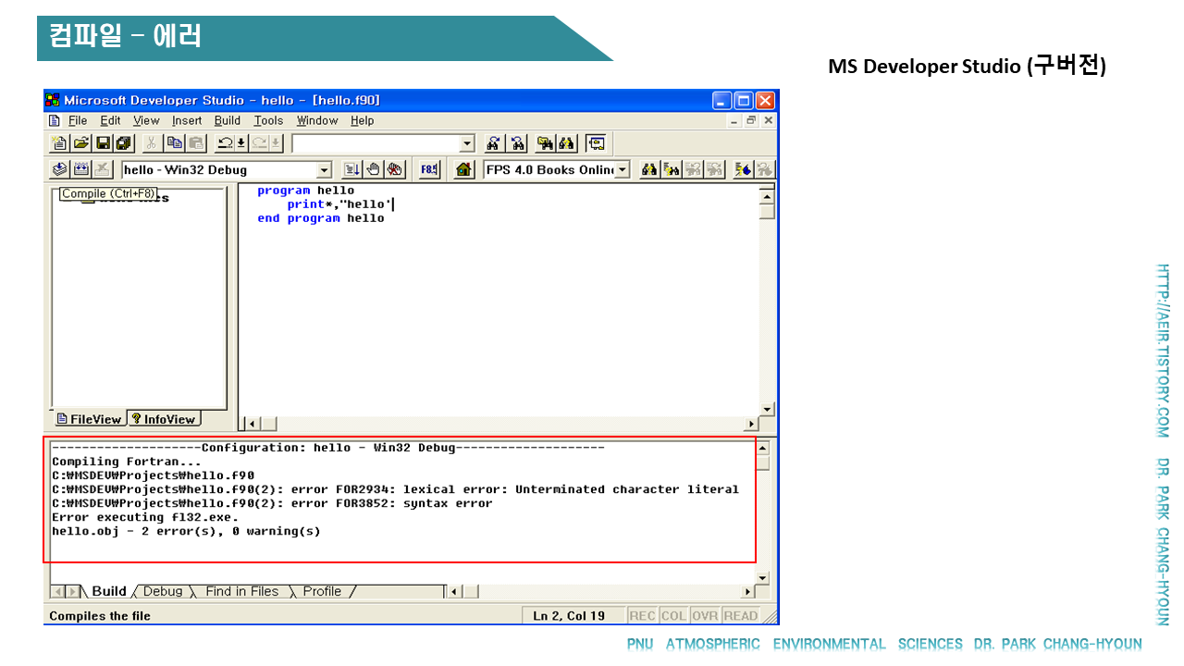Click the InfoViewer Sync Contents icon
The width and height of the screenshot is (1184, 666).
743,169
